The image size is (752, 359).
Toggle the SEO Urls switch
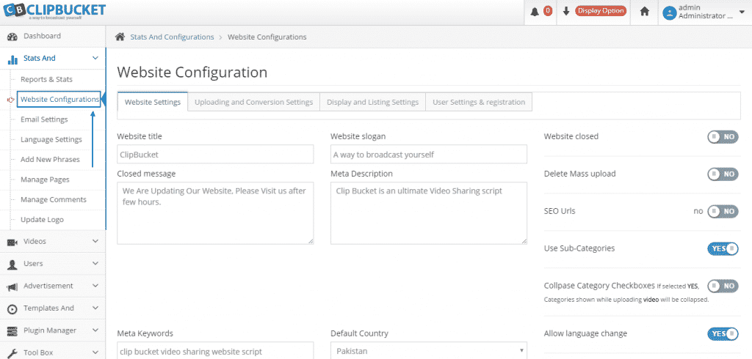click(723, 211)
